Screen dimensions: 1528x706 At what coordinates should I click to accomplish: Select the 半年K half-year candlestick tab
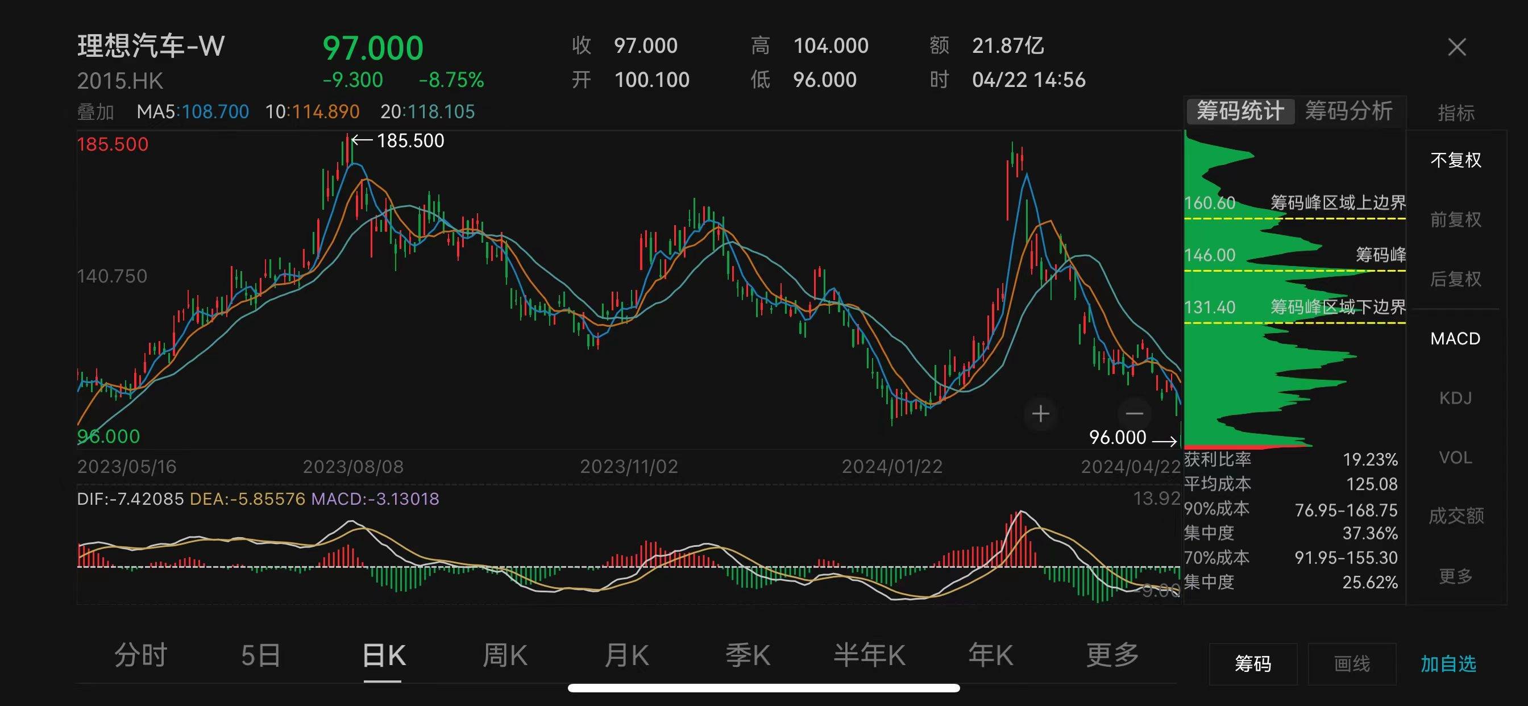pyautogui.click(x=870, y=655)
